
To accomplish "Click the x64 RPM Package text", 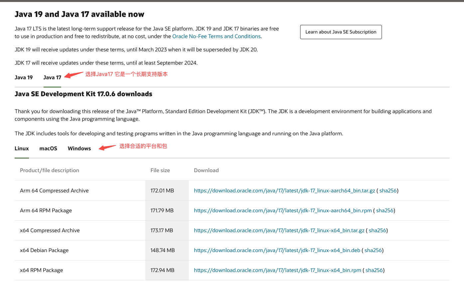I will (42, 270).
